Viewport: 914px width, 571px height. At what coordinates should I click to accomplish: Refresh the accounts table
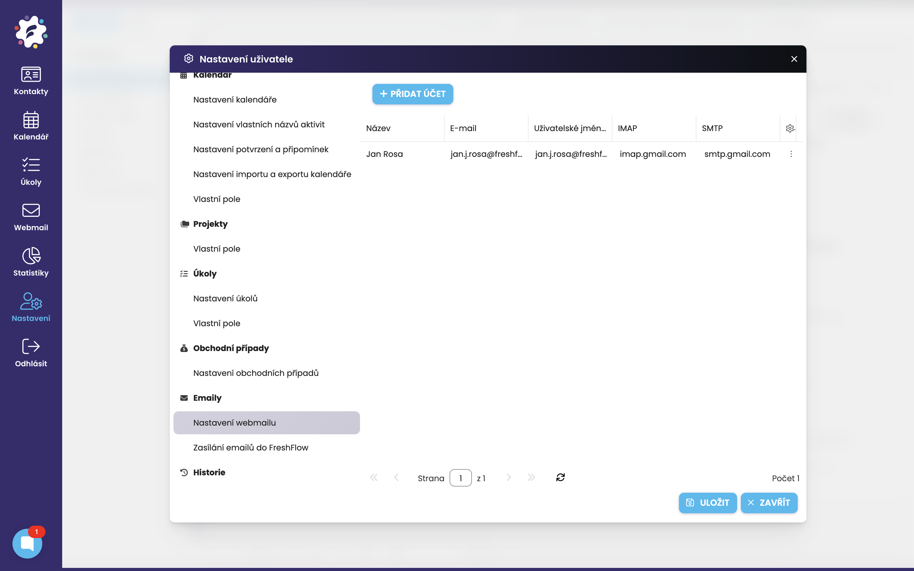tap(560, 478)
